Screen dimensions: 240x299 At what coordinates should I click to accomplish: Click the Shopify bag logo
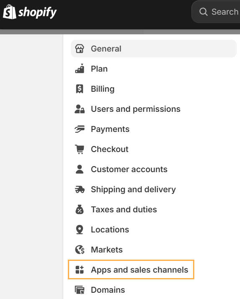(x=10, y=12)
